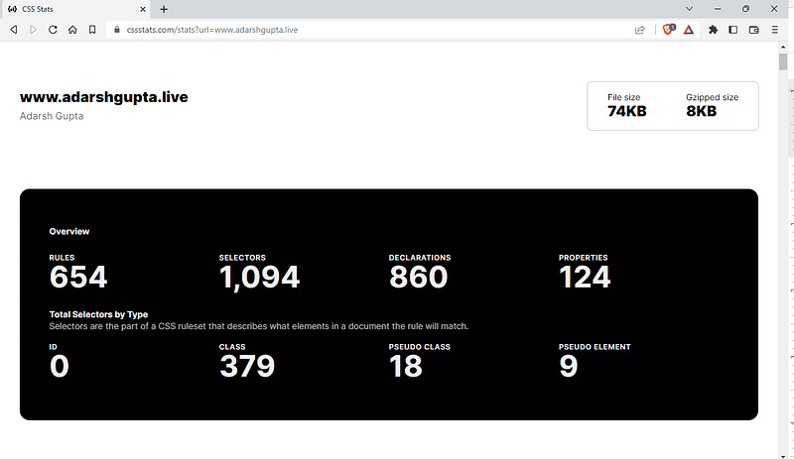The image size is (794, 459).
Task: Open Brave Shields panel
Action: coord(668,30)
